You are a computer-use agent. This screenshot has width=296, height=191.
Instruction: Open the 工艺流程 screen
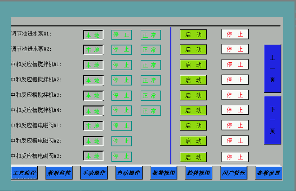[x=24, y=173]
